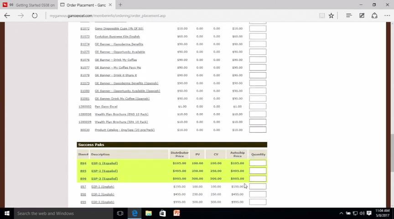
Task: Click quantity box for Product Catalog row
Action: click(x=258, y=130)
